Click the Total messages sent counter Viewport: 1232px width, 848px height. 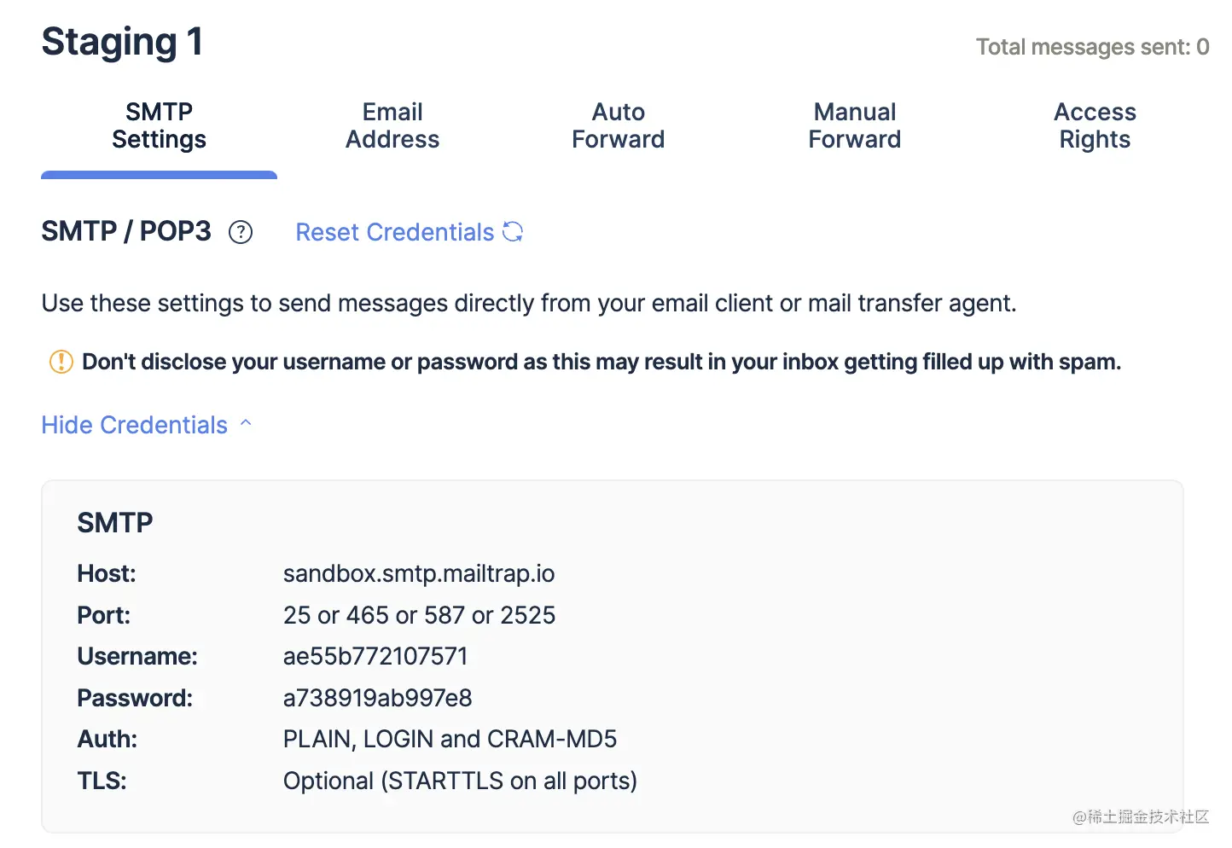[1092, 47]
